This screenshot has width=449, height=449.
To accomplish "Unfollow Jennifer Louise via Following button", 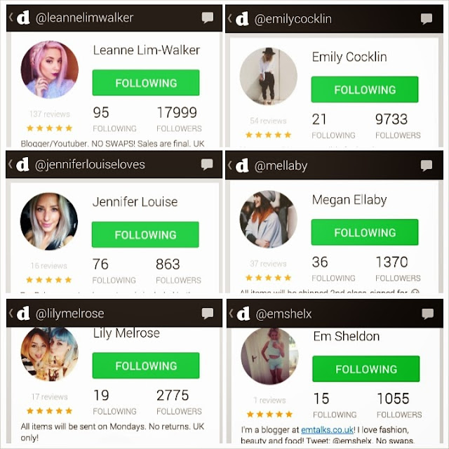I will coord(145,234).
